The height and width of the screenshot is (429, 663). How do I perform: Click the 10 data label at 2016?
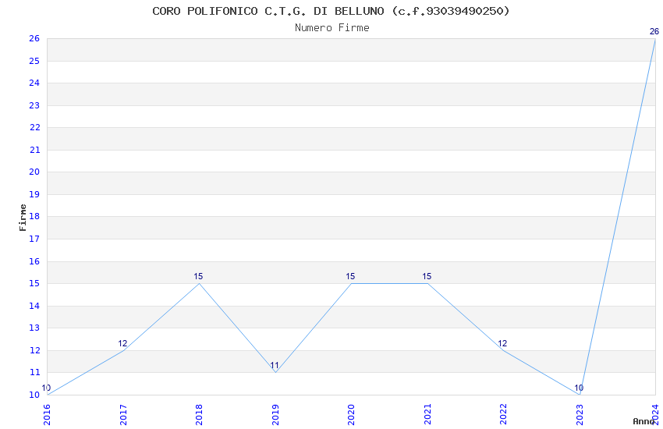(46, 388)
